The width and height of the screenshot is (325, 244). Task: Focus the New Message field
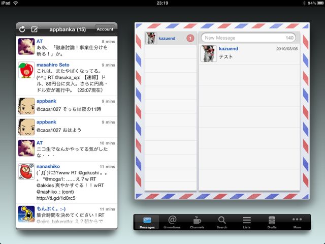click(x=248, y=38)
